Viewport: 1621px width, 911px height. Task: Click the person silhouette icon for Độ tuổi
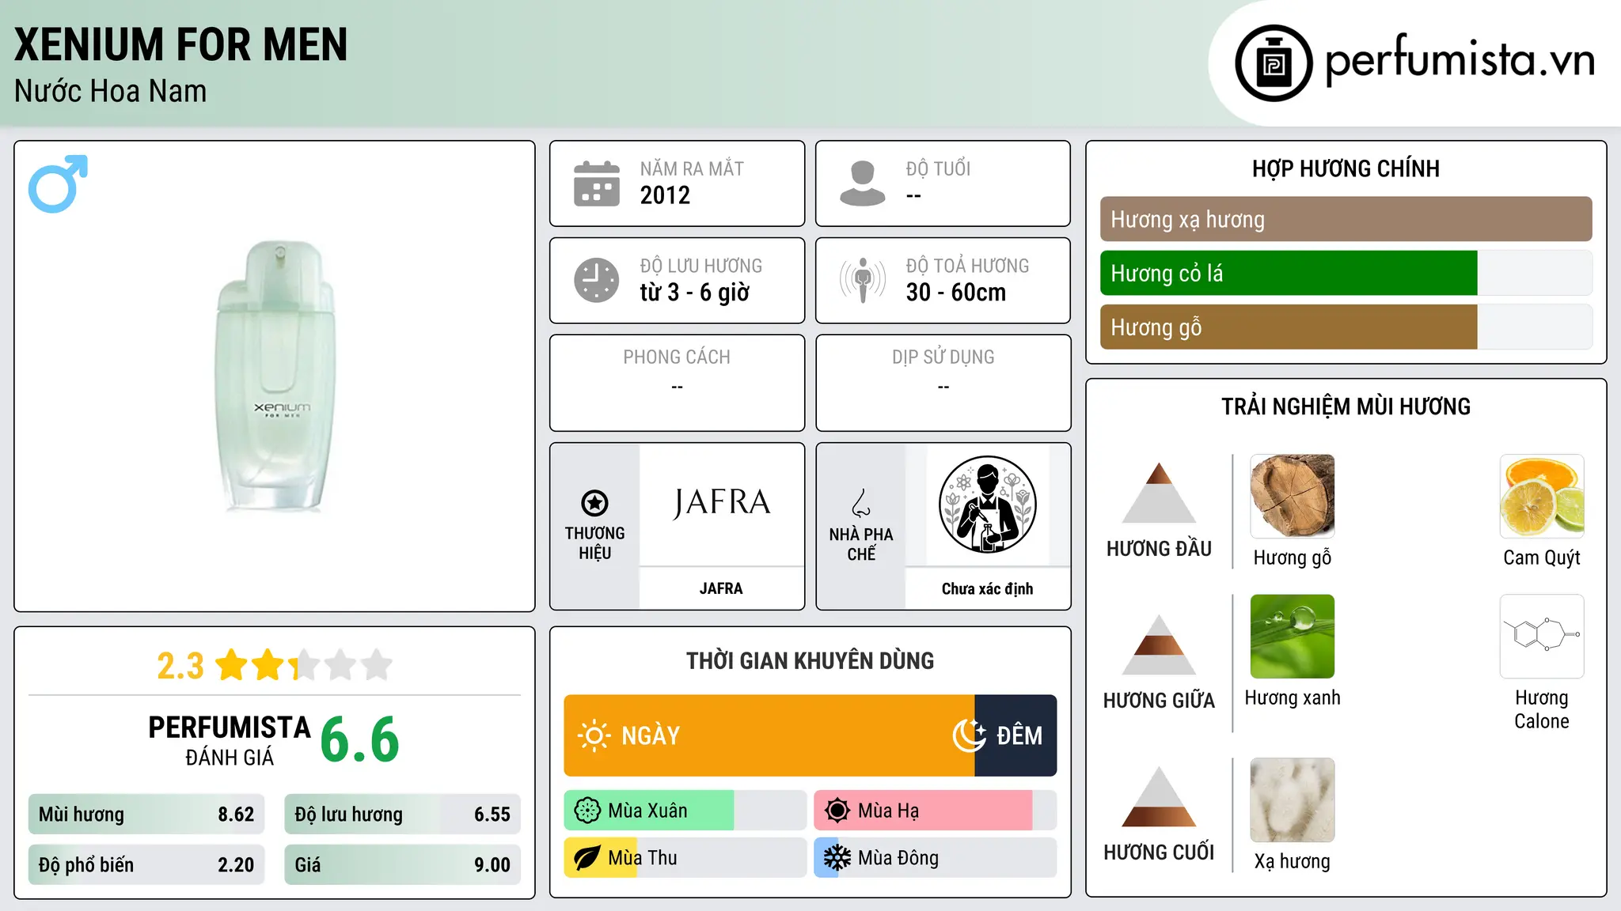tap(863, 183)
